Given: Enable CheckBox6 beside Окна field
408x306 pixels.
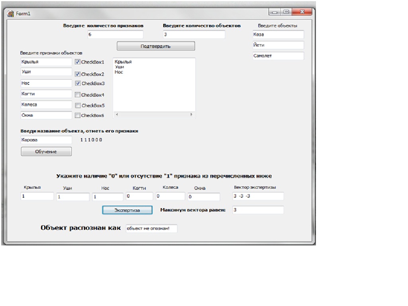Looking at the screenshot, I should (x=78, y=116).
